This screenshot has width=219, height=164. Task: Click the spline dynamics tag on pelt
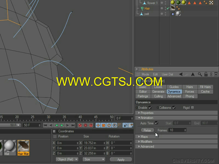173,14
